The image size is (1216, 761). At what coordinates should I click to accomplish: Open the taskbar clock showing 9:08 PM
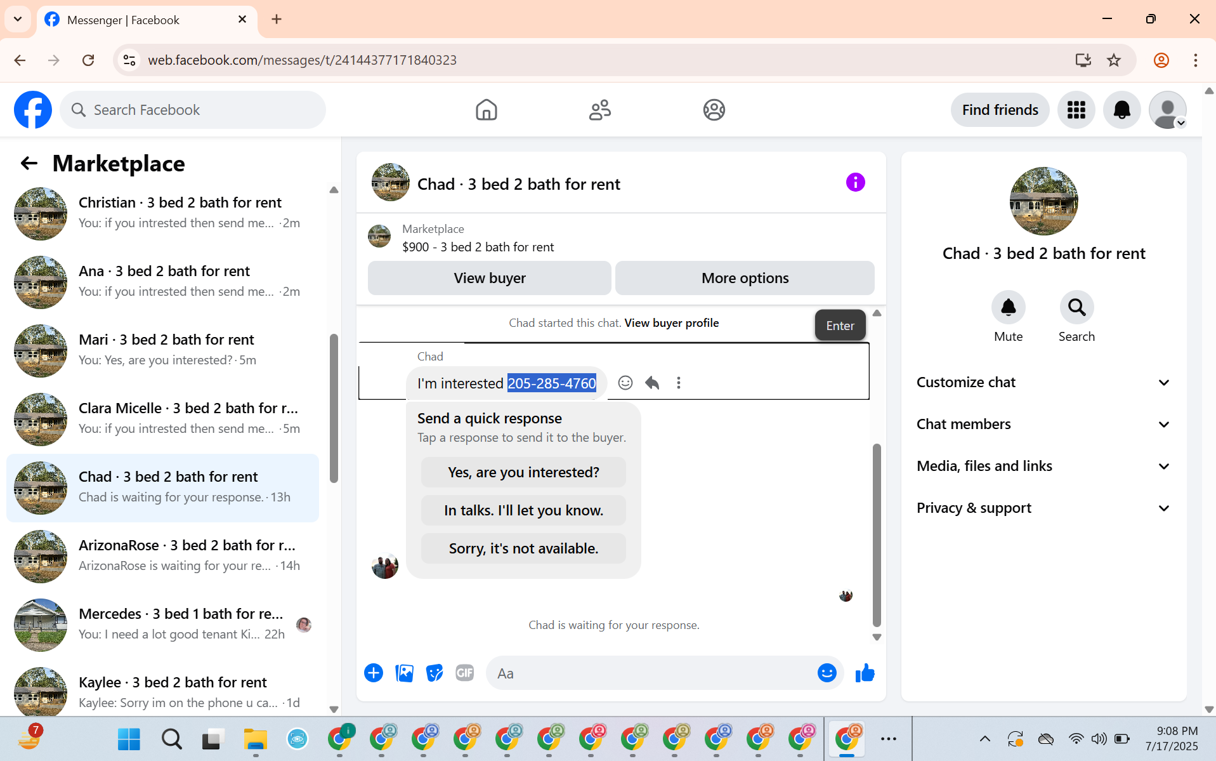1171,739
